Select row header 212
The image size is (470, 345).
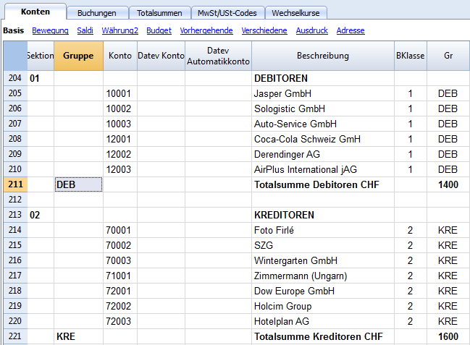click(15, 200)
